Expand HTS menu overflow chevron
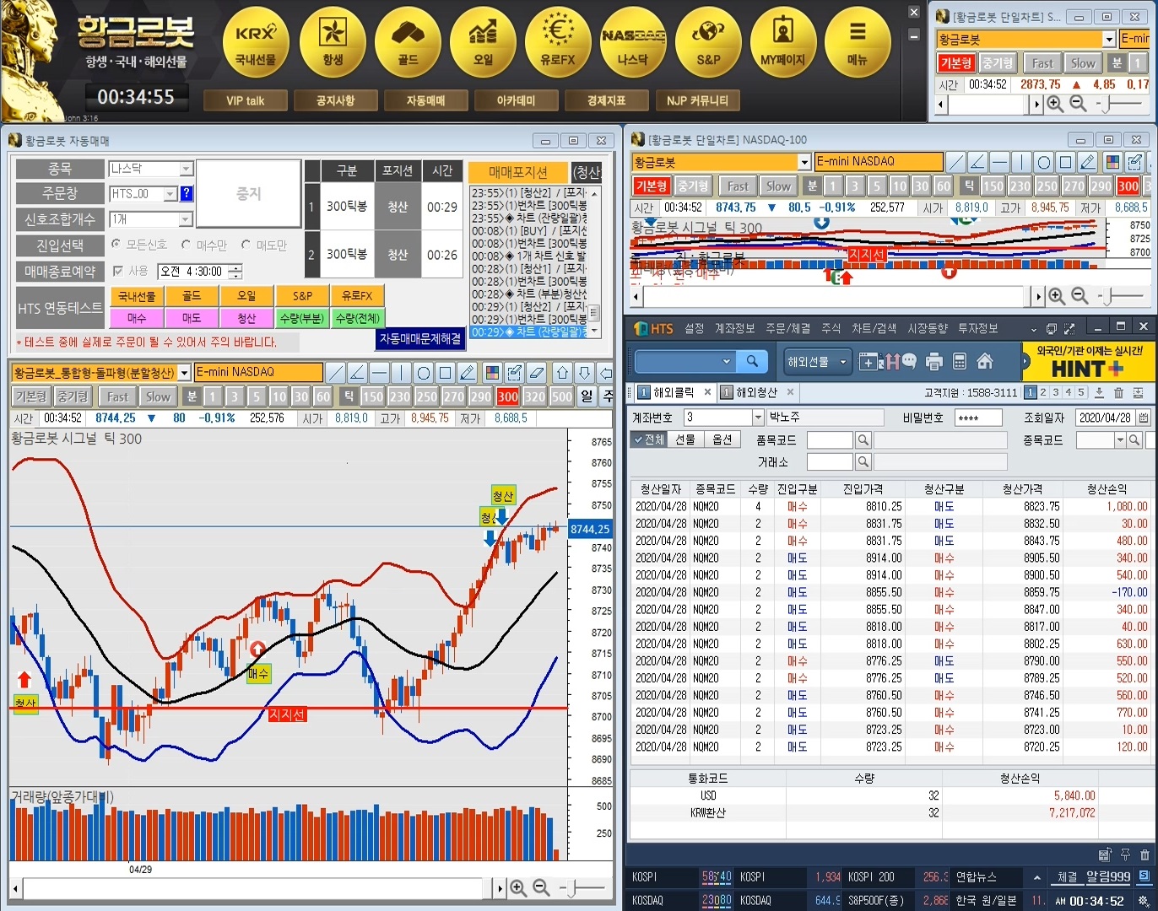Image resolution: width=1158 pixels, height=911 pixels. pyautogui.click(x=1033, y=329)
